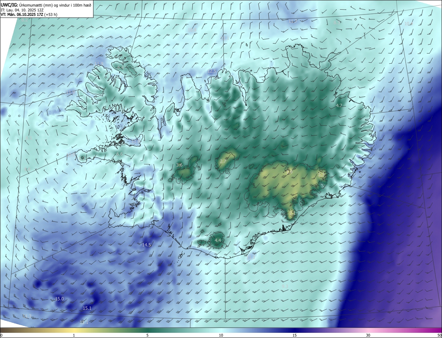Click the 10.4 value on the map
442x338 pixels.
click(409, 24)
